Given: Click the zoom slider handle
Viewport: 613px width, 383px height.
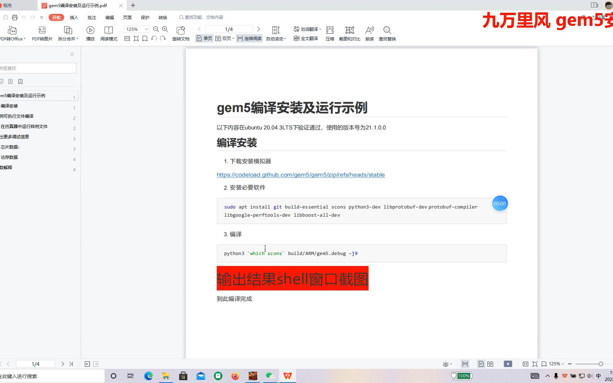Looking at the screenshot, I should point(601,364).
